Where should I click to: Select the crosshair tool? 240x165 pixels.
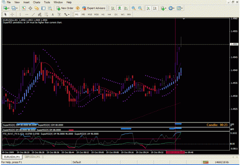(12, 15)
